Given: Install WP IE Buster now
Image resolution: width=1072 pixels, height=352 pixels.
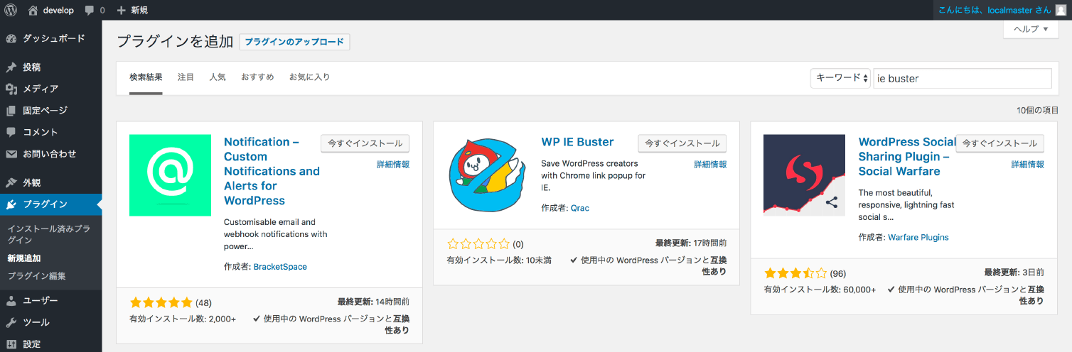Looking at the screenshot, I should pos(682,143).
